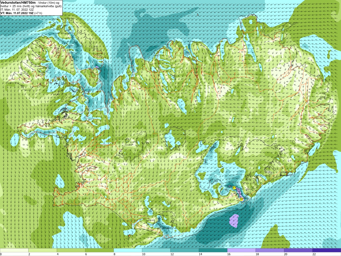
Task: Click the yellow gust marker labeled 27
Action: tap(234, 188)
